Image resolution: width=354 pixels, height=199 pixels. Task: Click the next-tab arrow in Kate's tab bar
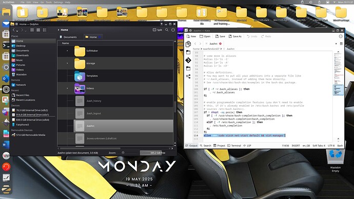(x=200, y=44)
